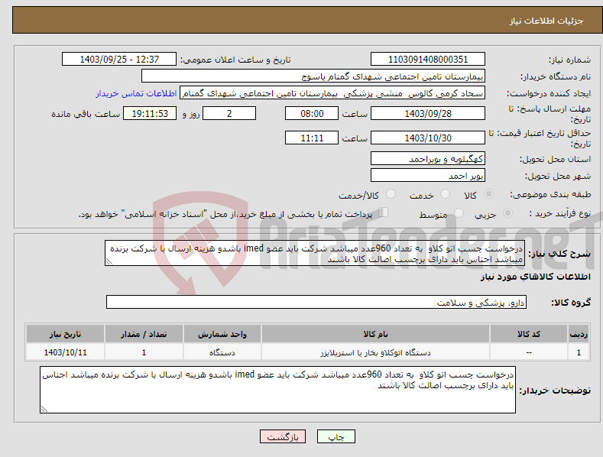The image size is (603, 457).
Task: Click the چاپ print button
Action: pyautogui.click(x=336, y=436)
